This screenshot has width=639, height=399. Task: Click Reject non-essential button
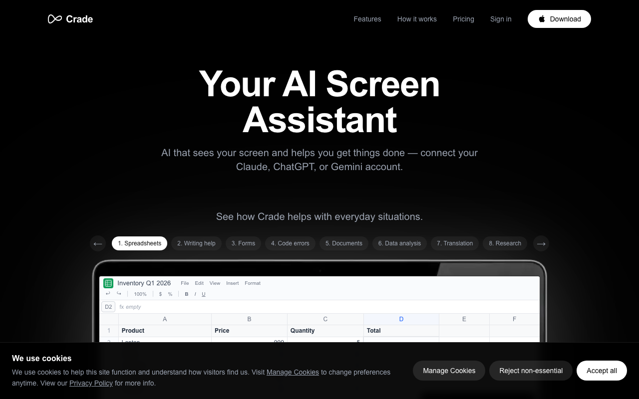531,371
